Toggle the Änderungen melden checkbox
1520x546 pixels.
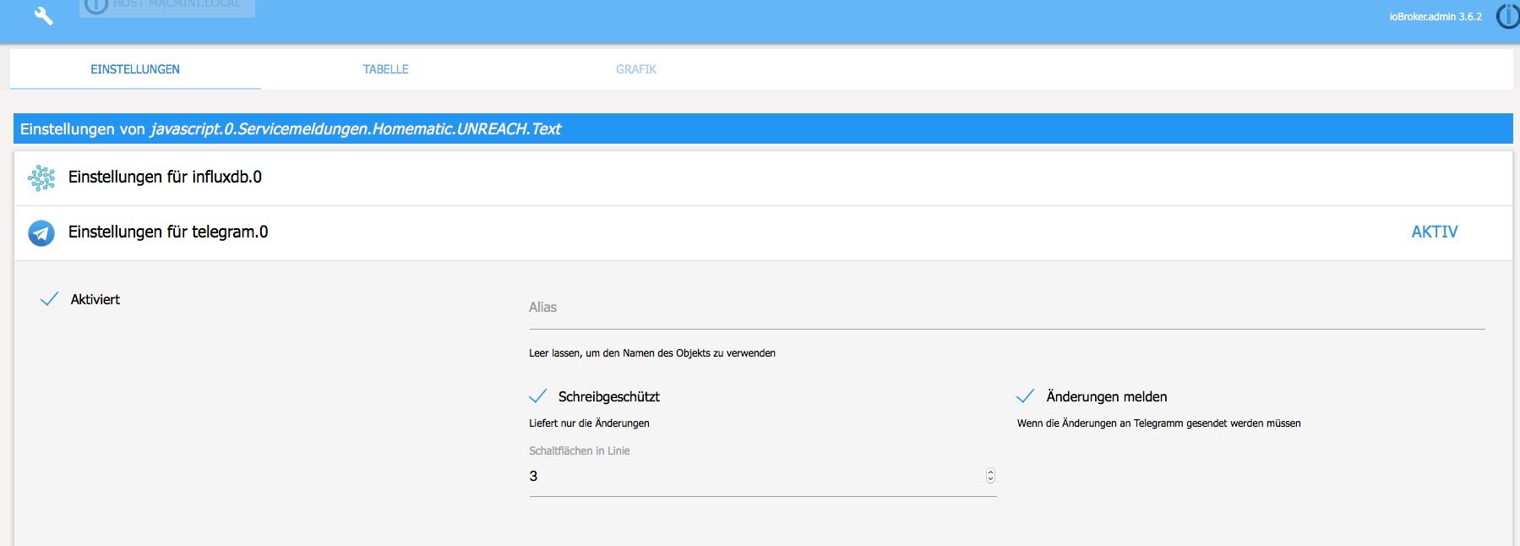click(1025, 396)
